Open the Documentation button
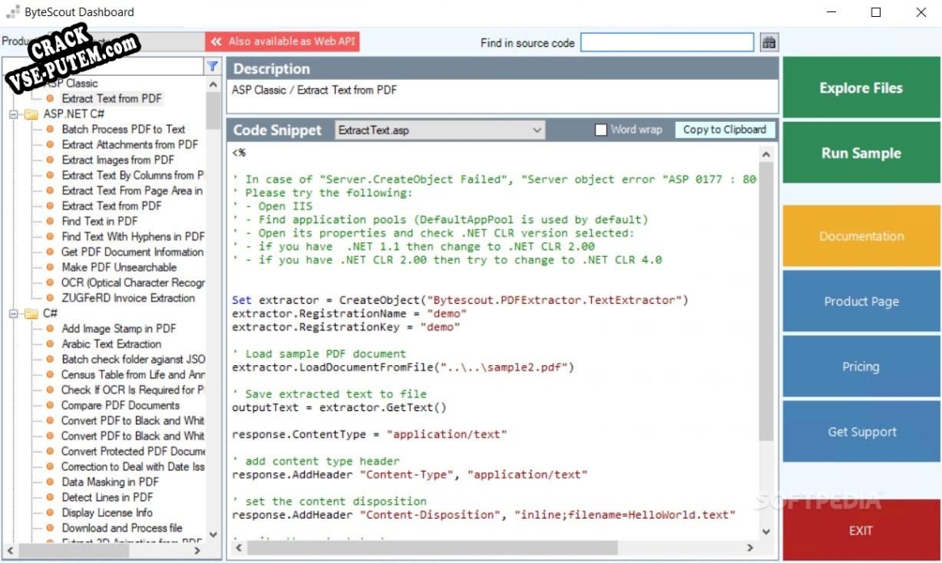 click(x=861, y=236)
